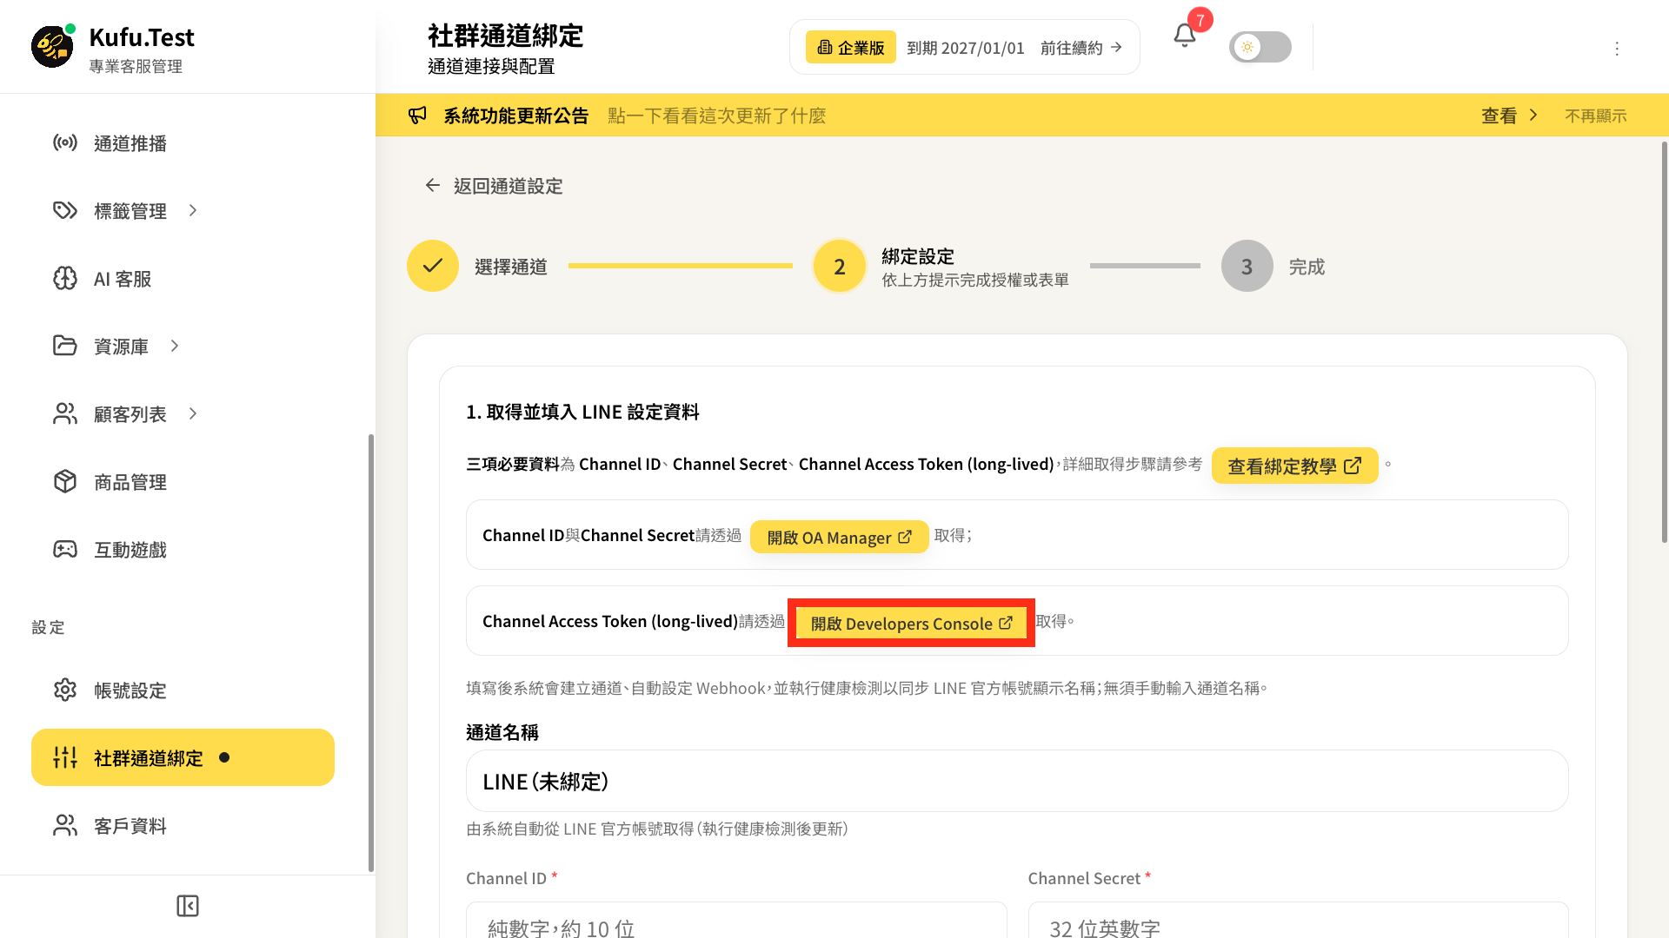Screen dimensions: 1669x938
Task: Expand the 顧客列表 submenu chevron
Action: click(193, 413)
